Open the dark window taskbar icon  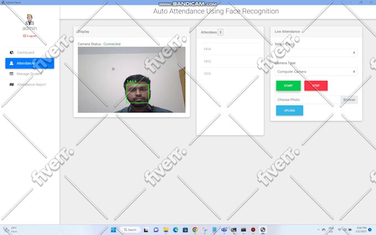pyautogui.click(x=243, y=230)
